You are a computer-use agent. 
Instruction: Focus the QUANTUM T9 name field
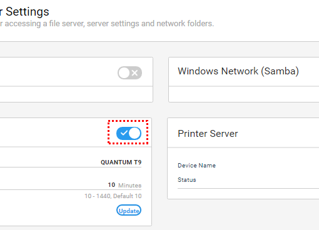pyautogui.click(x=71, y=162)
